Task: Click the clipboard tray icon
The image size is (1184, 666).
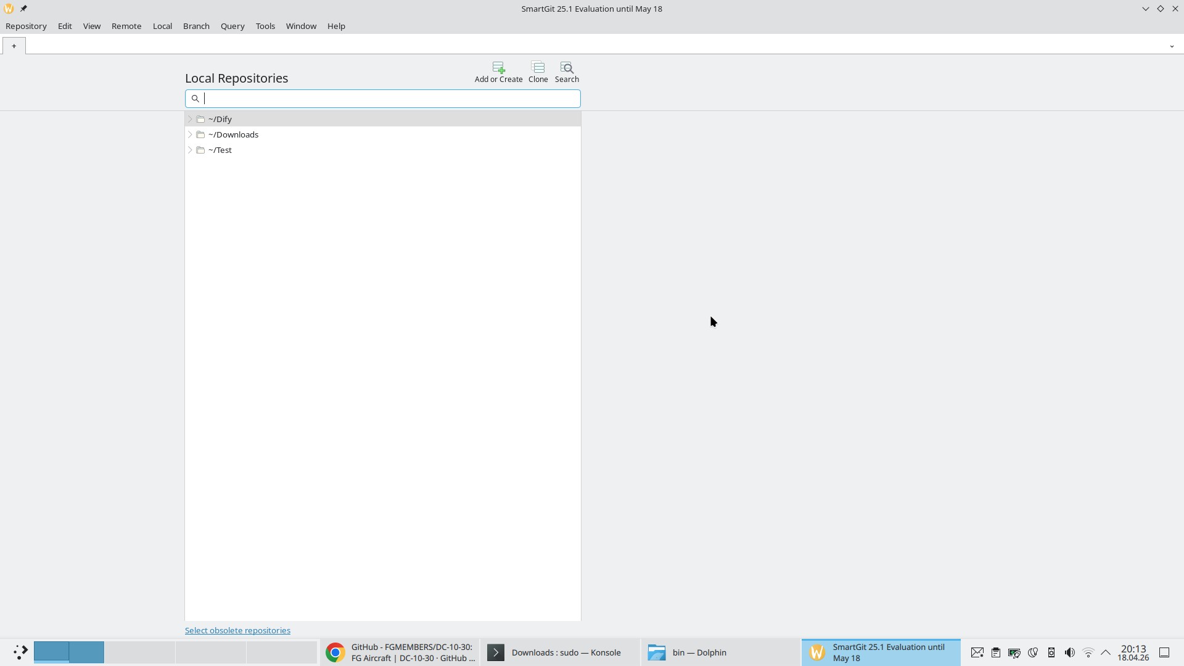Action: pos(995,652)
